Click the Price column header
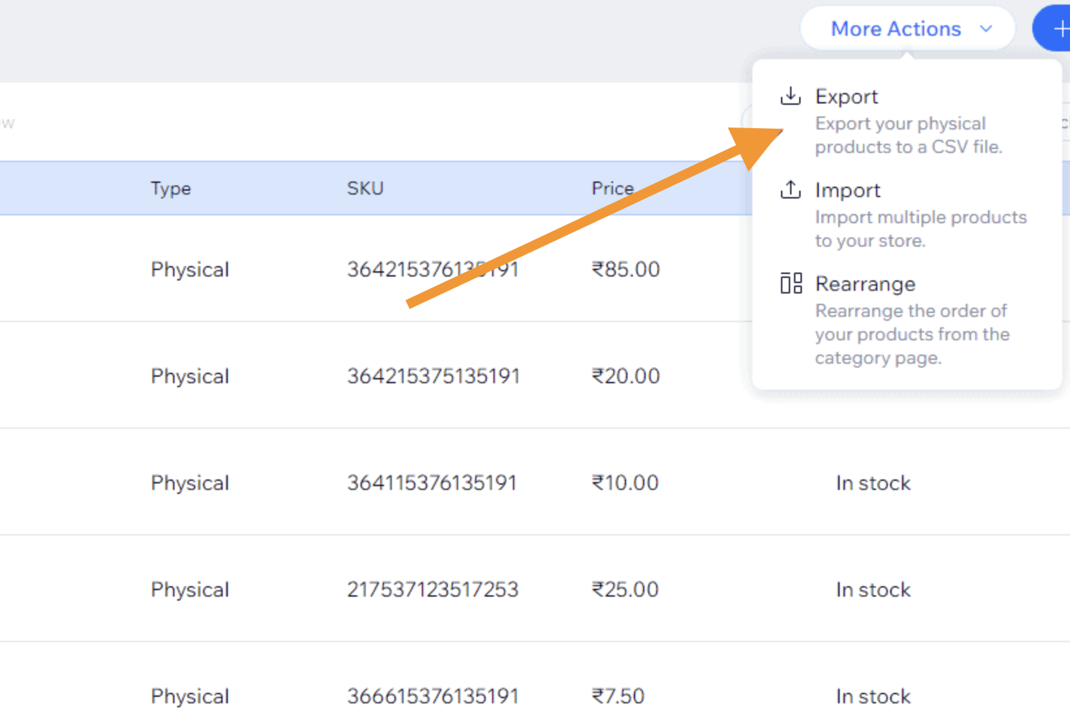This screenshot has height=717, width=1070. pyautogui.click(x=612, y=188)
